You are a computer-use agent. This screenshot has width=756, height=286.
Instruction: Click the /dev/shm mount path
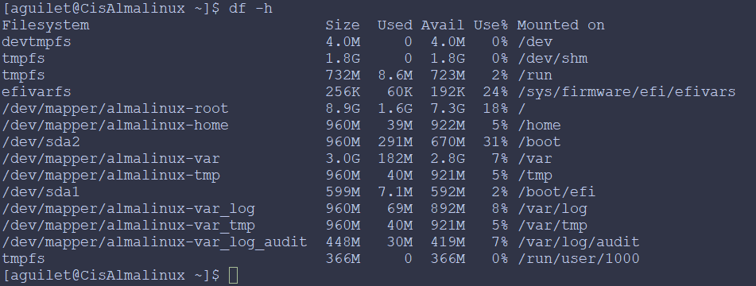point(552,59)
